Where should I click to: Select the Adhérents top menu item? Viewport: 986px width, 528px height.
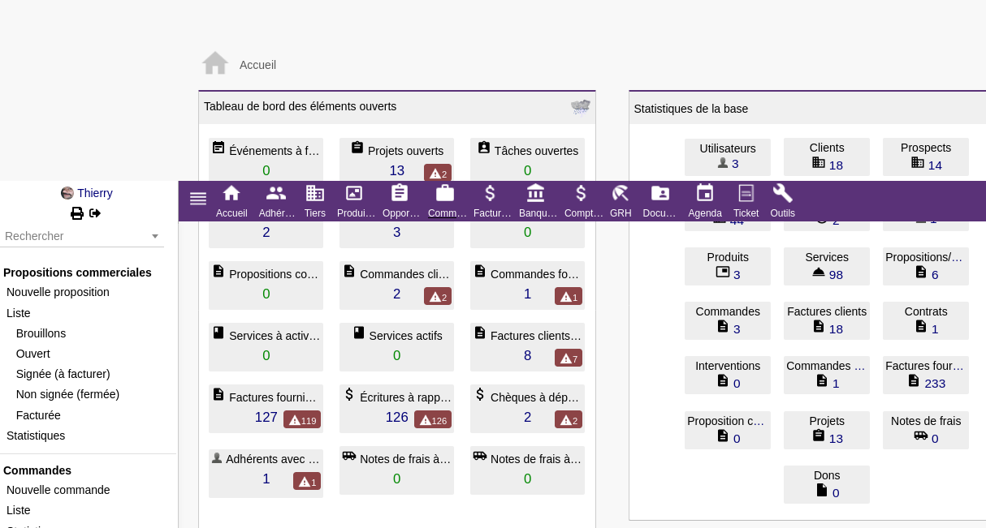(276, 200)
